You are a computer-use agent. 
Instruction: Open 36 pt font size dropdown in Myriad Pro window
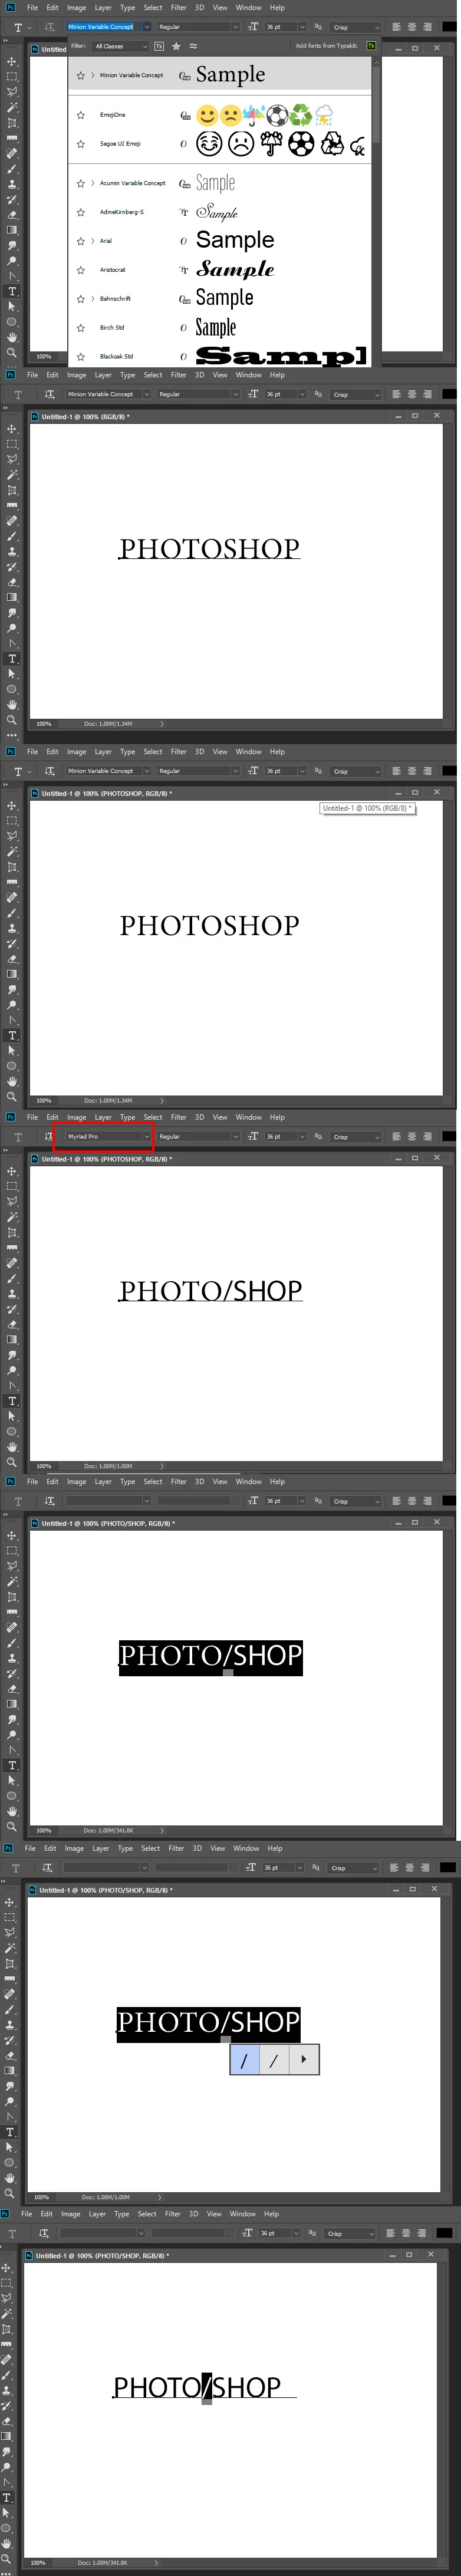(x=302, y=1136)
